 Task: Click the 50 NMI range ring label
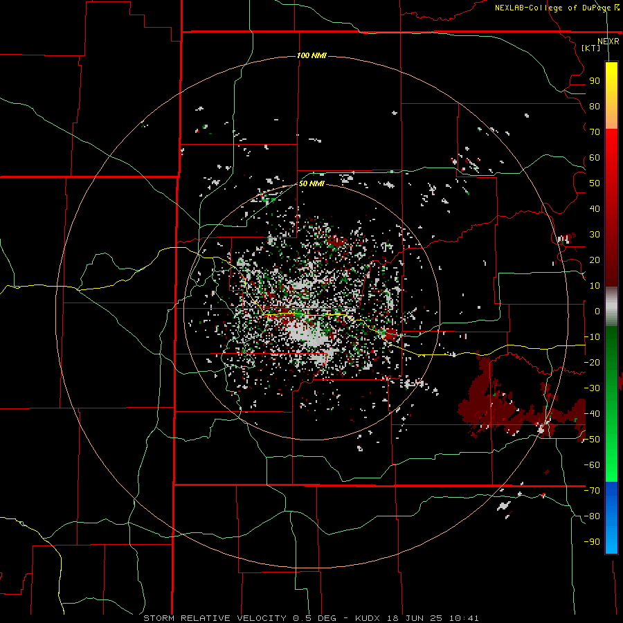click(x=311, y=183)
